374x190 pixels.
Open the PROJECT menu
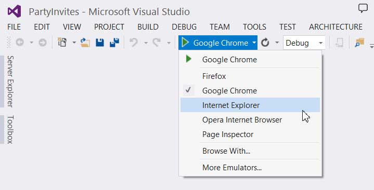click(x=109, y=27)
